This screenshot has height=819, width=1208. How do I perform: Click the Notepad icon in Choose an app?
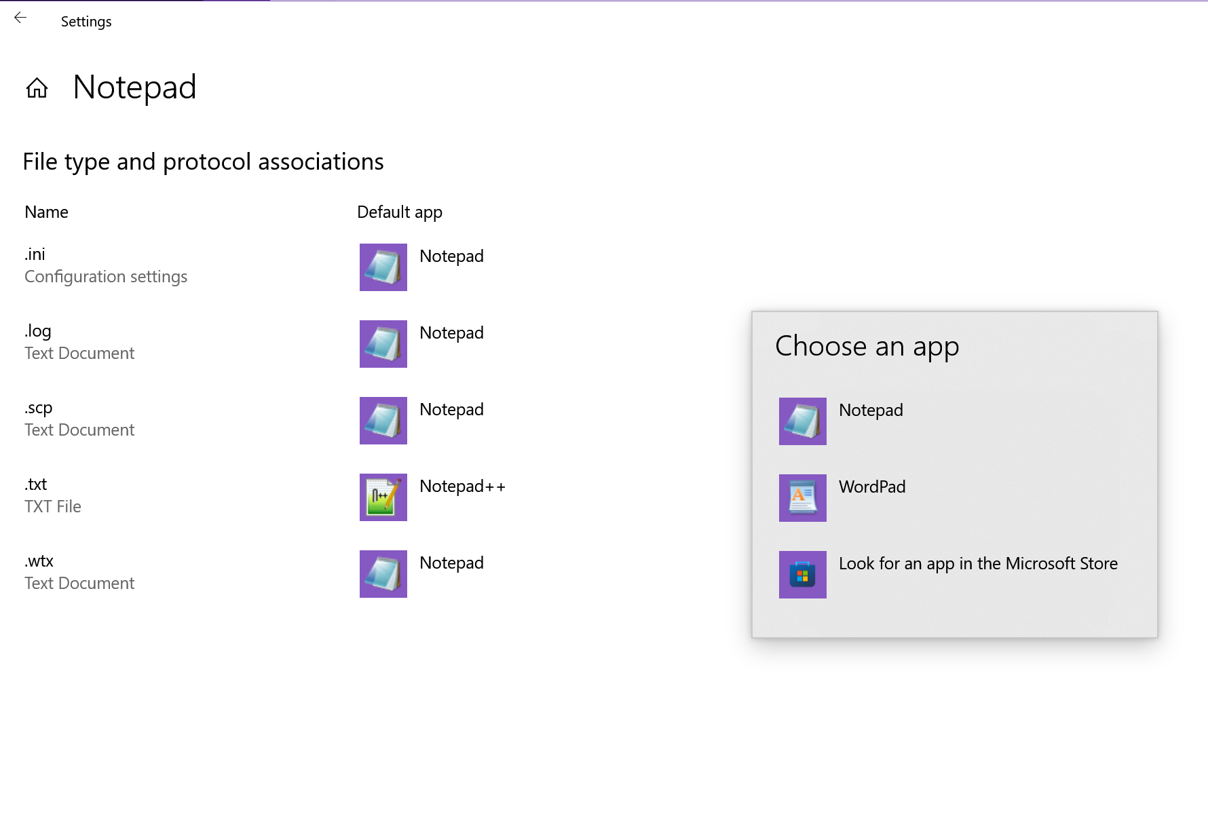coord(802,421)
